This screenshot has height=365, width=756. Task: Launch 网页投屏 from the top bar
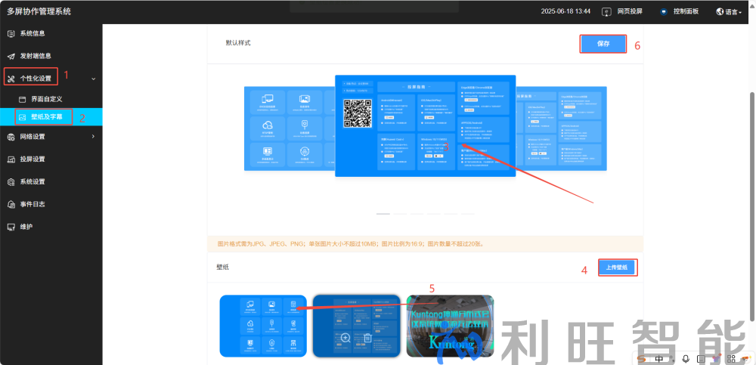coord(622,11)
